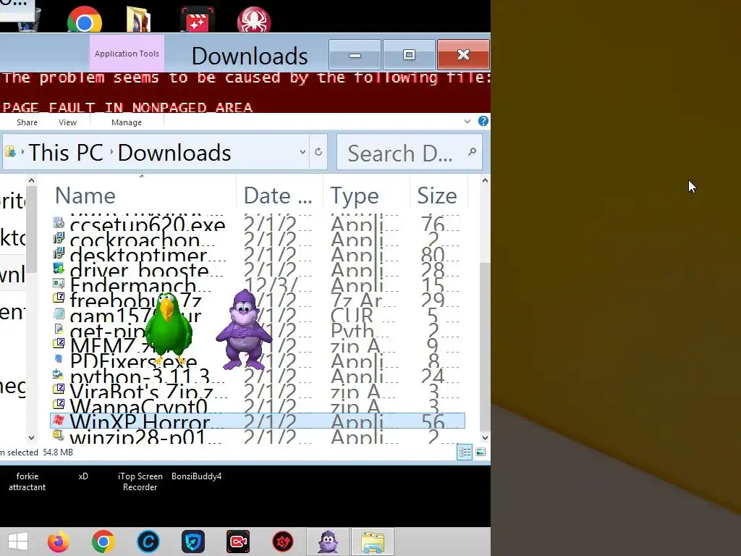Open the View ribbon tab
The image size is (741, 556).
[67, 122]
